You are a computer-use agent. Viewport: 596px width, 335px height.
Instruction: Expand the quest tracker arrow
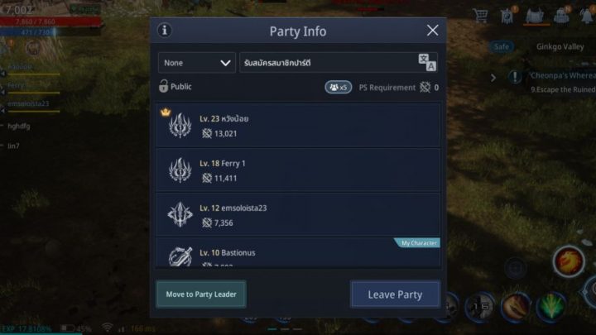coord(493,78)
